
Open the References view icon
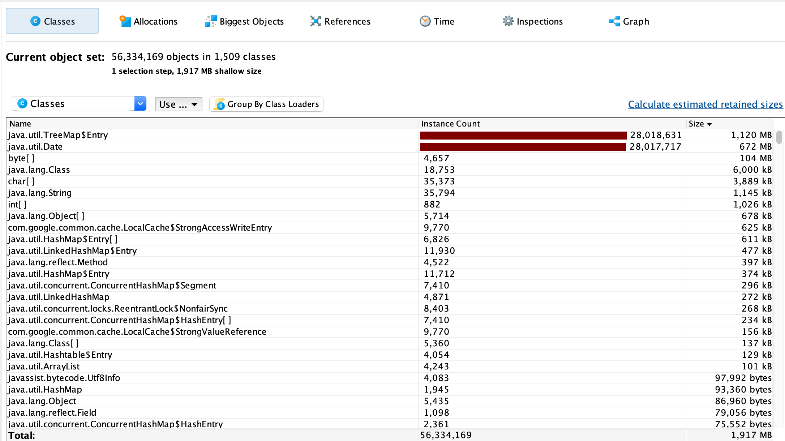tap(316, 21)
